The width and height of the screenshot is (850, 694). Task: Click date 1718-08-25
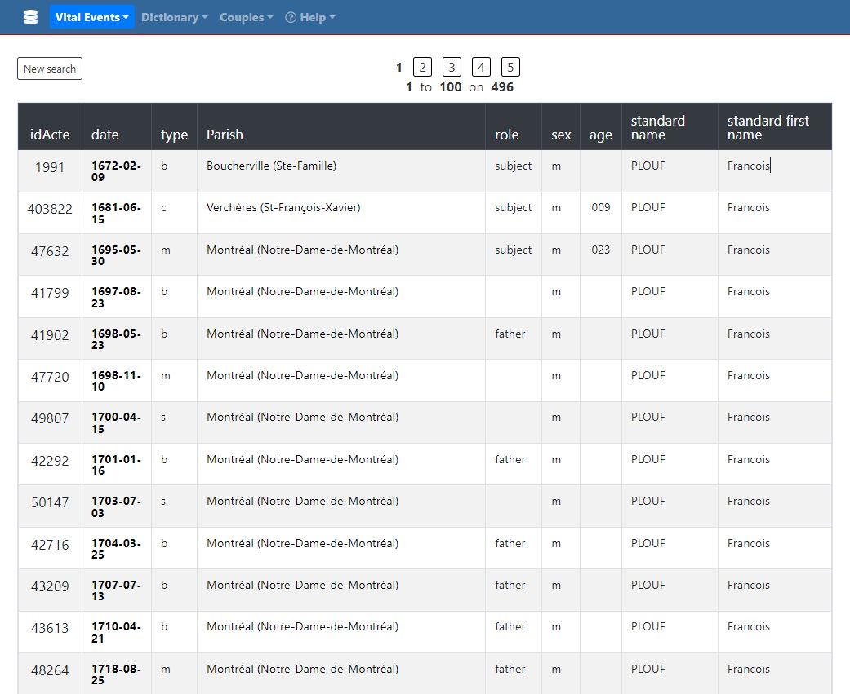[x=116, y=674]
